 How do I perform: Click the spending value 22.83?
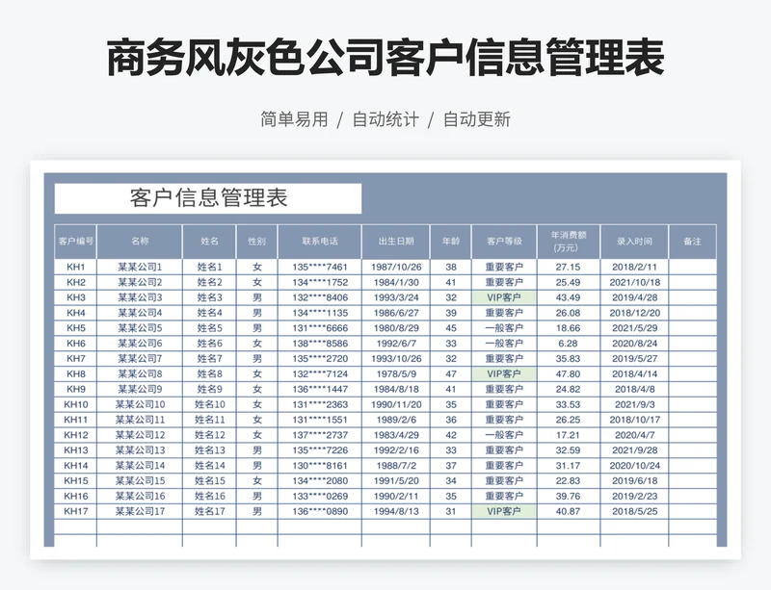coord(569,481)
